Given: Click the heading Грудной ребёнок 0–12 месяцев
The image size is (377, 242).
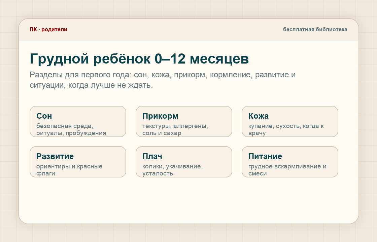Looking at the screenshot, I should coord(139,59).
